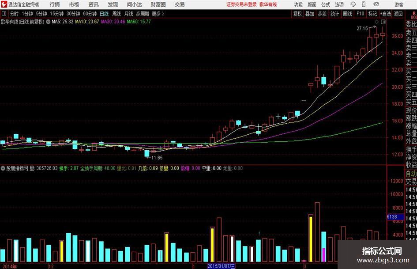Click the 歌华有线(日线 前复权) chart title

coord(23,22)
